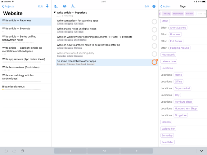This screenshot has width=207, height=155.
Task: Tap the Add Tag input field
Action: 201,14
